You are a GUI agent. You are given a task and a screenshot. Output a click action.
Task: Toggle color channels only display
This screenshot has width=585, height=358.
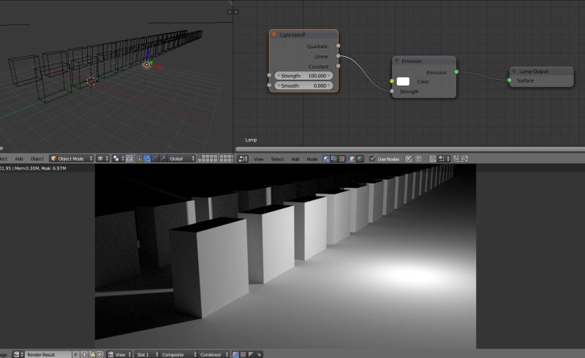244,354
